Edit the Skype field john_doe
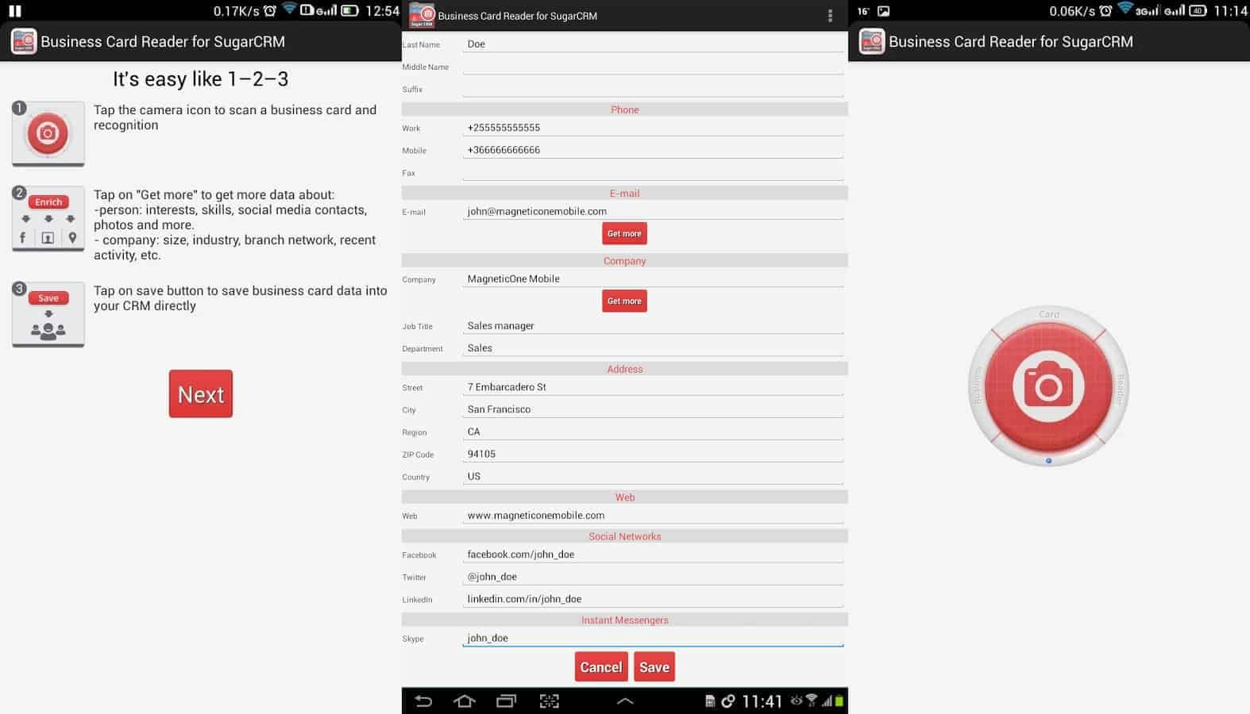Viewport: 1250px width, 714px height. 653,638
